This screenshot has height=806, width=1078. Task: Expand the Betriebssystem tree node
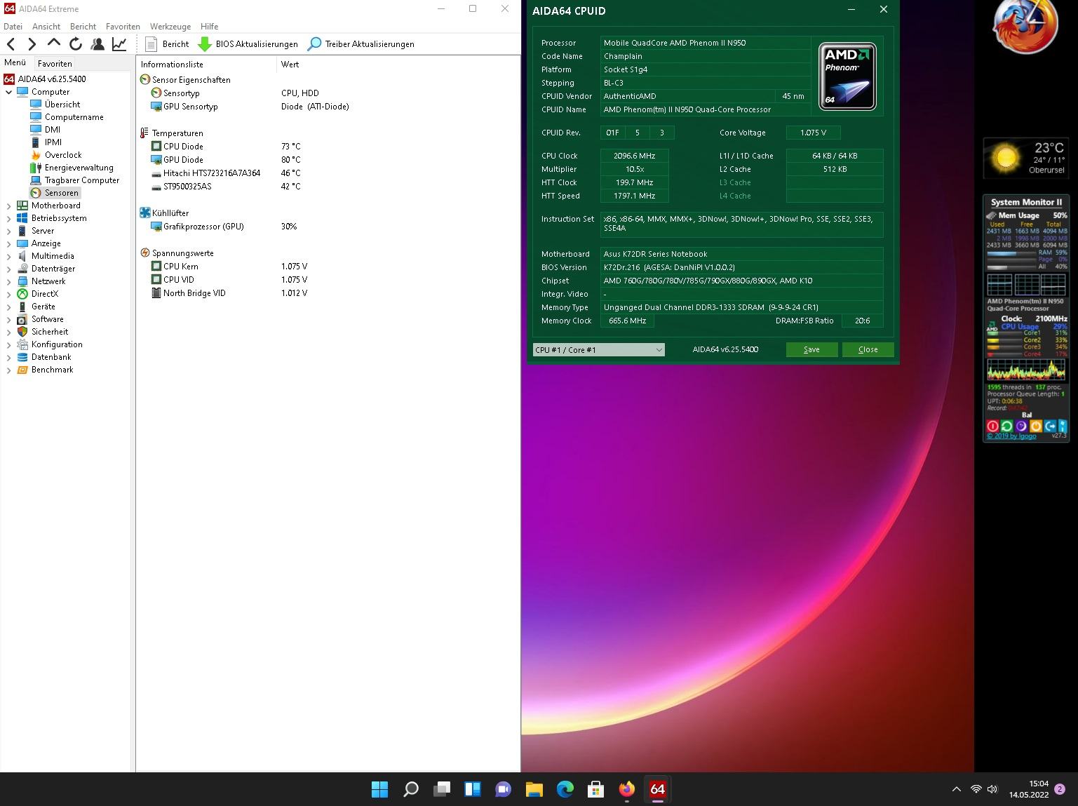[x=8, y=218]
